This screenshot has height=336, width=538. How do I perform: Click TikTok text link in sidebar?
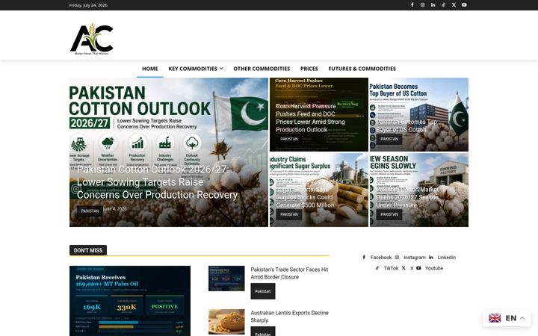[x=391, y=268]
